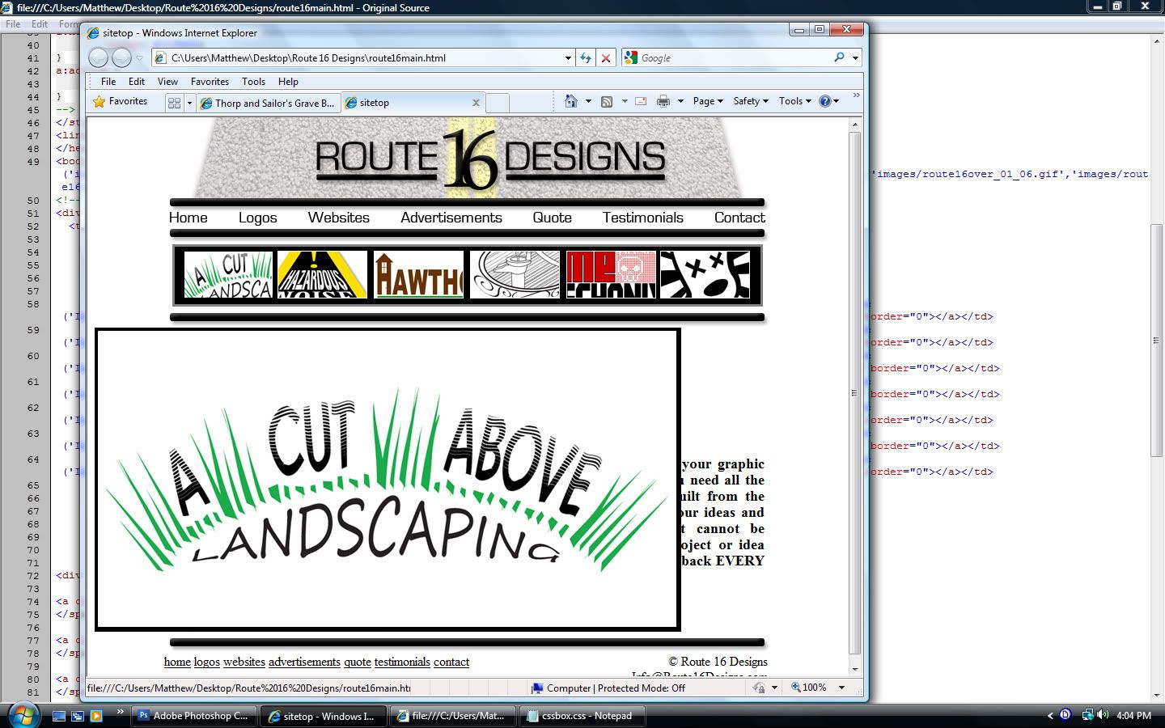Select the Hawthorne logo thumbnail
The height and width of the screenshot is (728, 1165).
click(418, 275)
